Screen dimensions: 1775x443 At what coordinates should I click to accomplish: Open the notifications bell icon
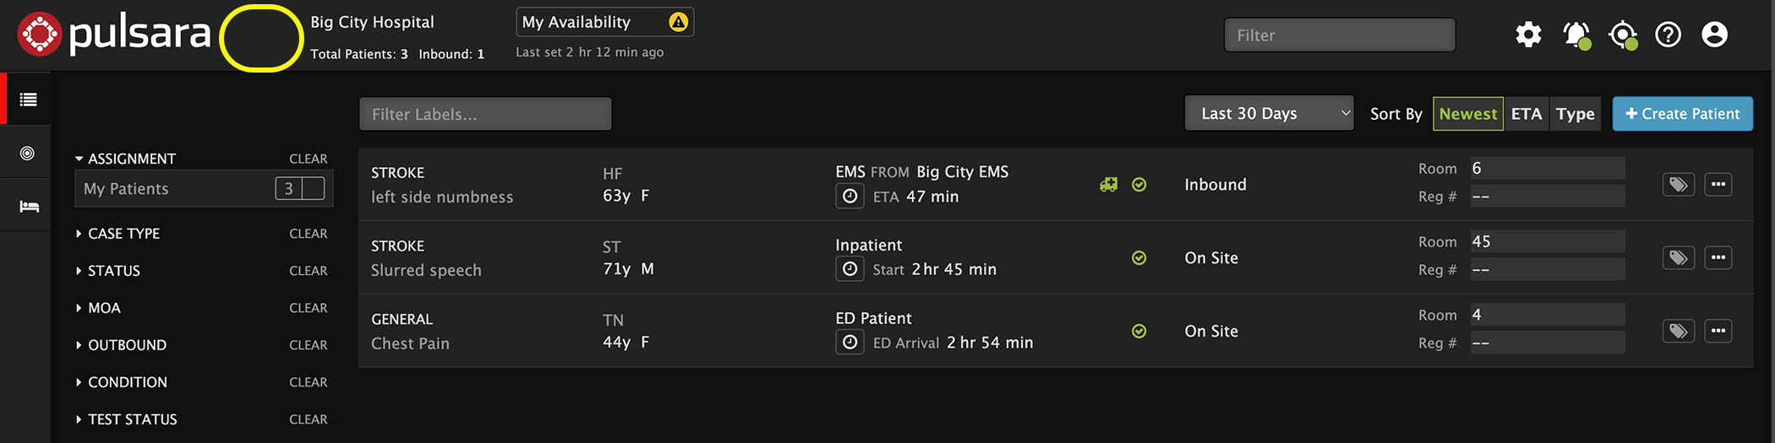click(1576, 35)
